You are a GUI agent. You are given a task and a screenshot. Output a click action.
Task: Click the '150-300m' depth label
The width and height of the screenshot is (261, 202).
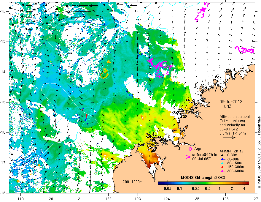235,167
